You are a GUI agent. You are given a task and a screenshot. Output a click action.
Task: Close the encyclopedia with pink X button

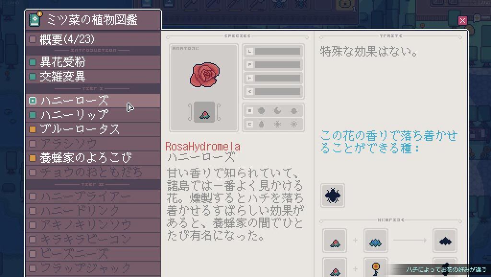(x=462, y=21)
